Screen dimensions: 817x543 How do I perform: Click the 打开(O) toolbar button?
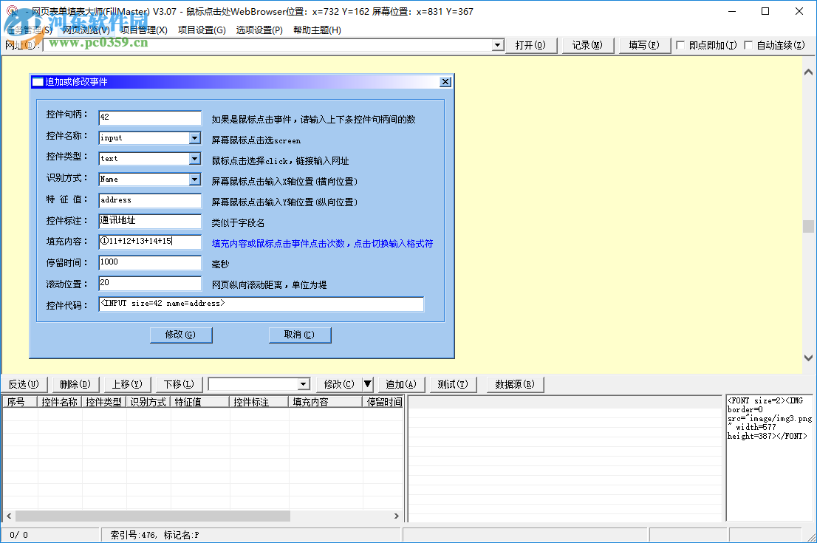pos(531,45)
